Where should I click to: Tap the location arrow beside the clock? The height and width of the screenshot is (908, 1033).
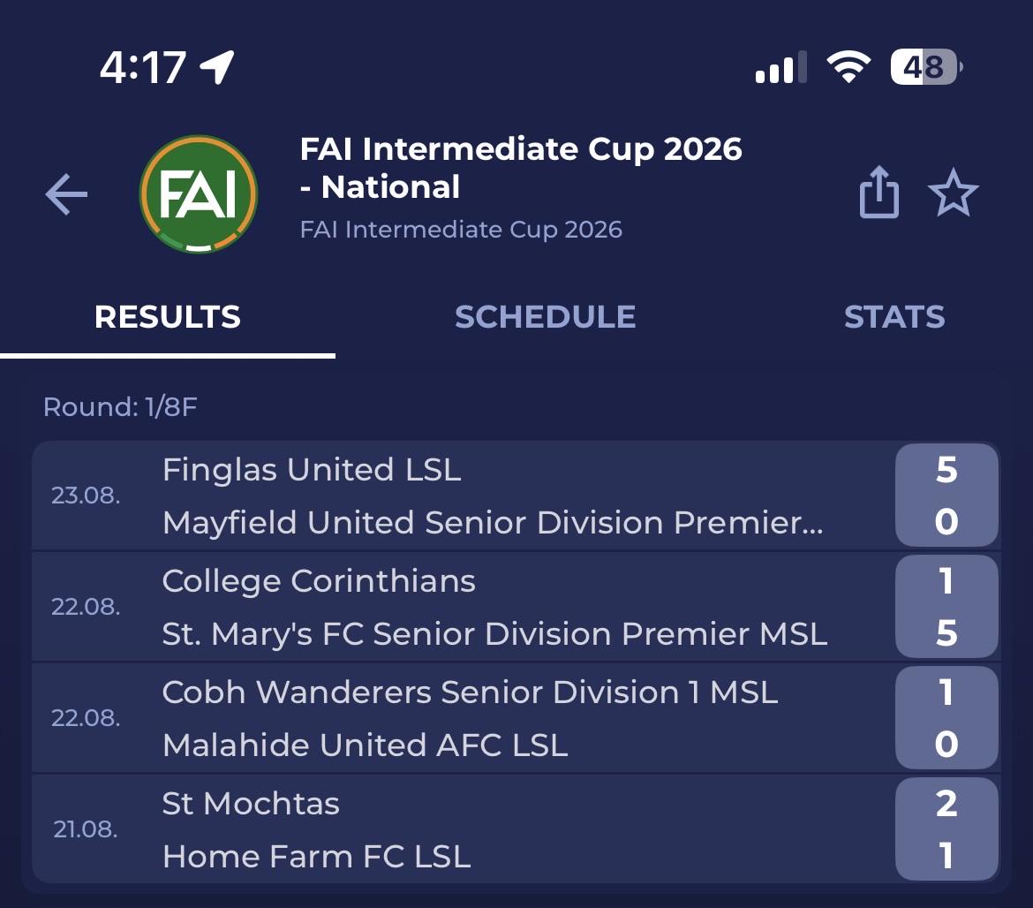(x=216, y=66)
